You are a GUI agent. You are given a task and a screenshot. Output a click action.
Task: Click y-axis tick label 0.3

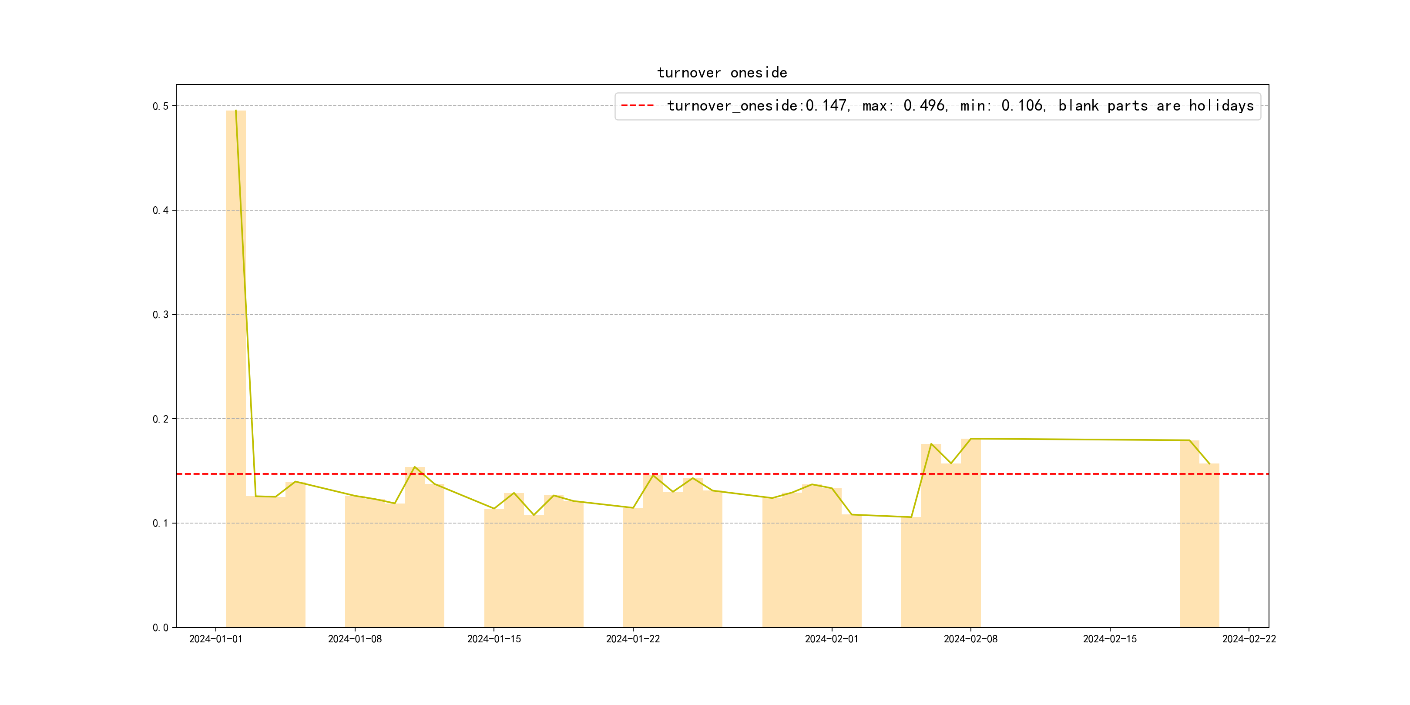pyautogui.click(x=161, y=315)
